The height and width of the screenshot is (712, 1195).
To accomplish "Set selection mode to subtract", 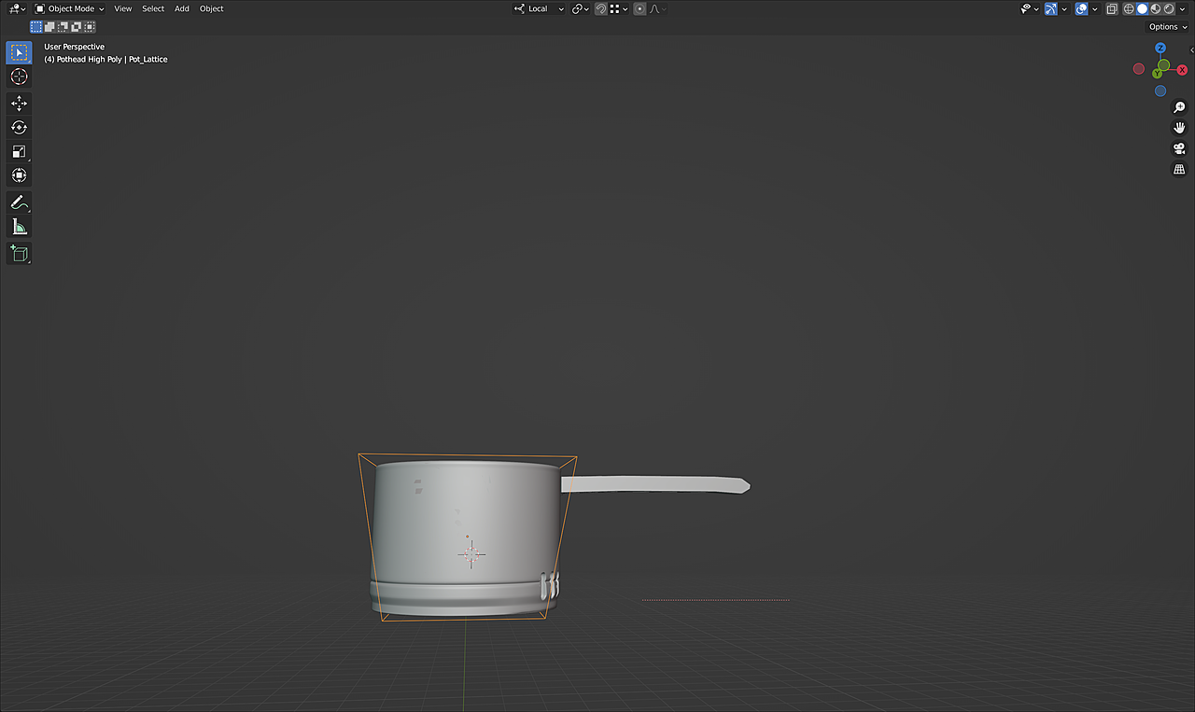I will 63,26.
